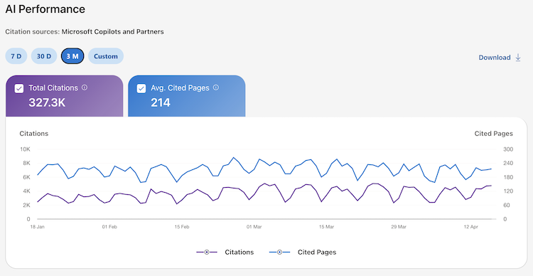Click the 10K Citations axis value

pyautogui.click(x=25, y=149)
